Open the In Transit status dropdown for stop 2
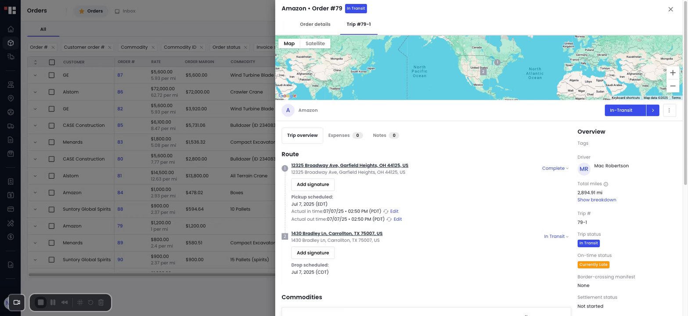Image resolution: width=688 pixels, height=316 pixels. [x=556, y=237]
